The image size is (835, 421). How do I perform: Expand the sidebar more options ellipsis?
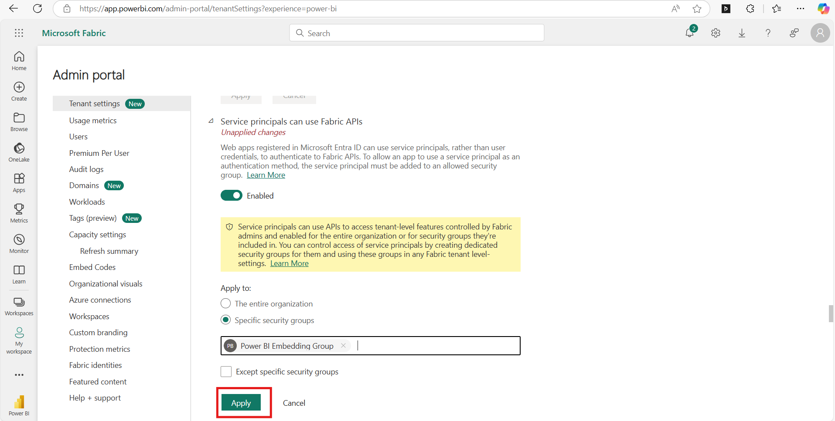pyautogui.click(x=19, y=375)
